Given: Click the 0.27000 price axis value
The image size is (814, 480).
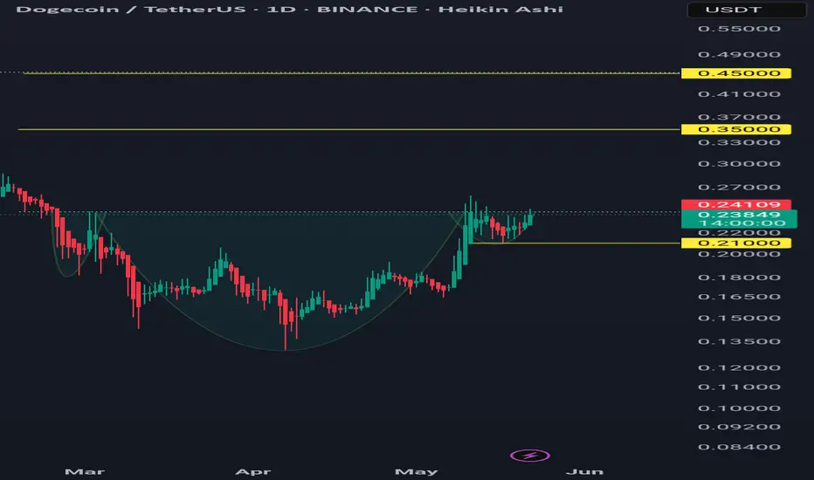Looking at the screenshot, I should pyautogui.click(x=739, y=188).
